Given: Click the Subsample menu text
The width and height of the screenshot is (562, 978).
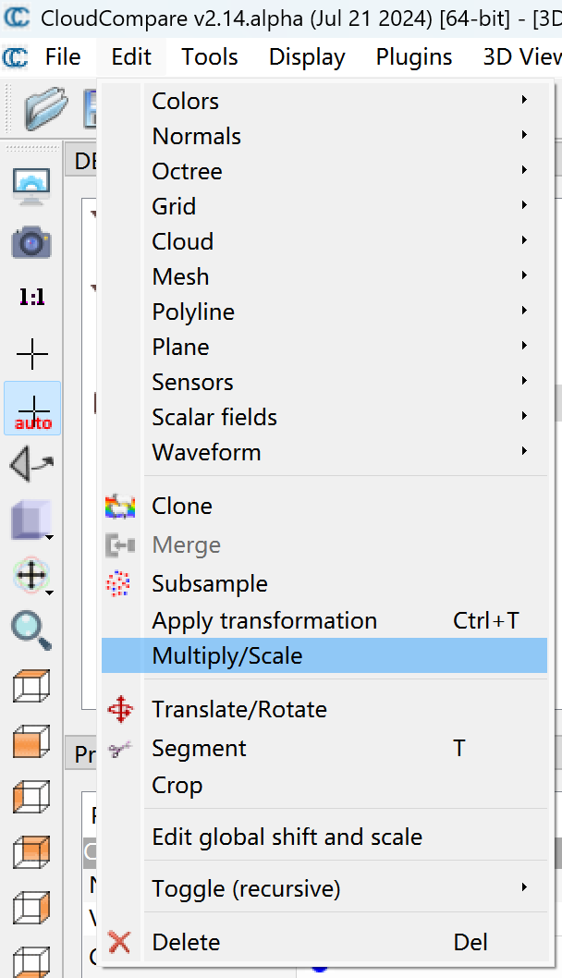Looking at the screenshot, I should pyautogui.click(x=210, y=584).
